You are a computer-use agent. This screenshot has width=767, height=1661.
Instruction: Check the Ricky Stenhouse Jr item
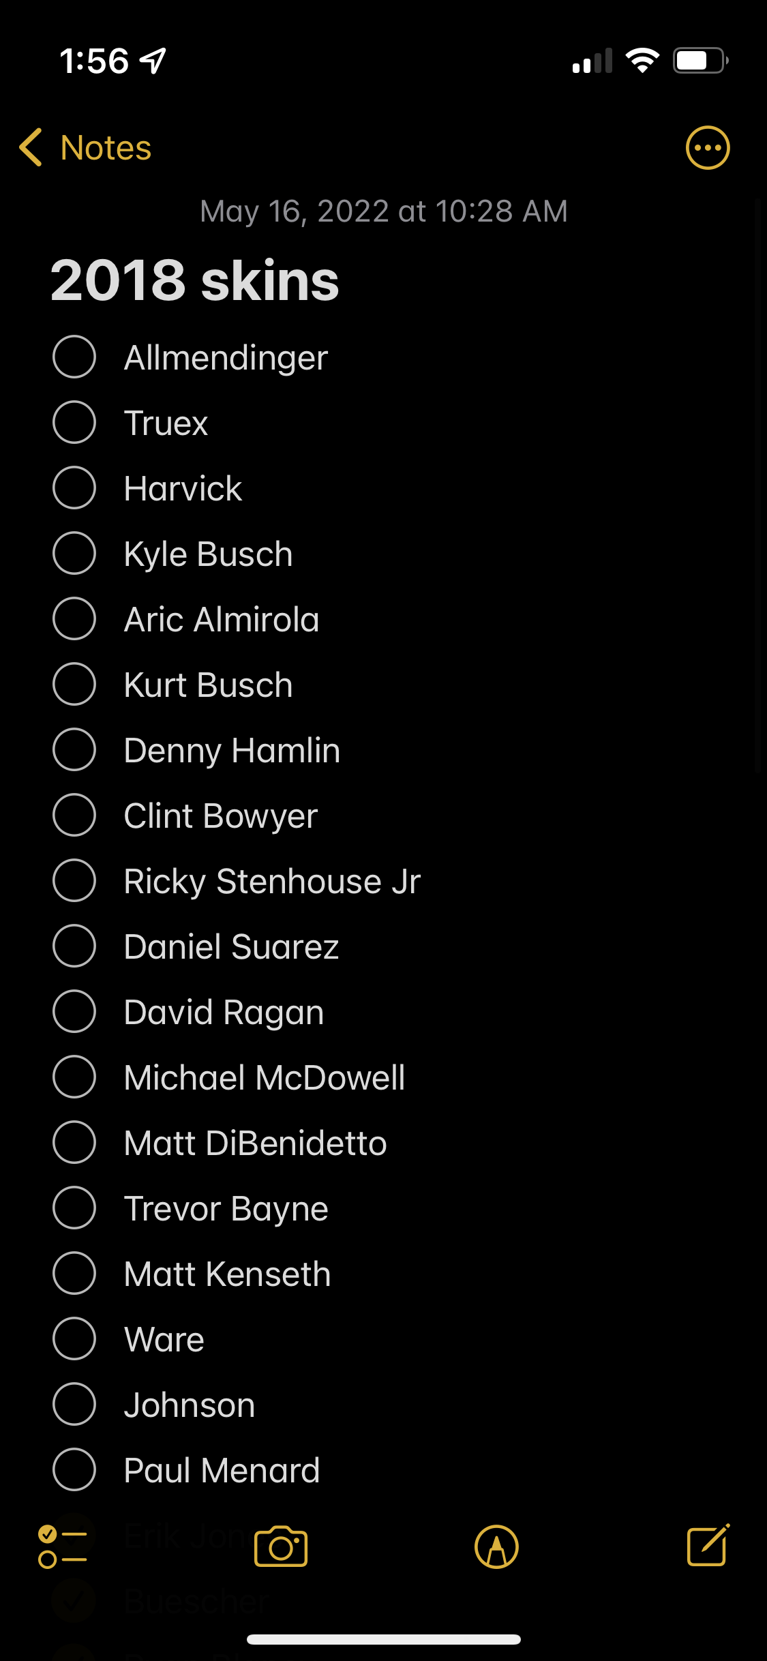(x=74, y=880)
